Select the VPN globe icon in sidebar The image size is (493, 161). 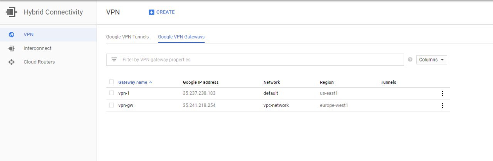pyautogui.click(x=11, y=35)
